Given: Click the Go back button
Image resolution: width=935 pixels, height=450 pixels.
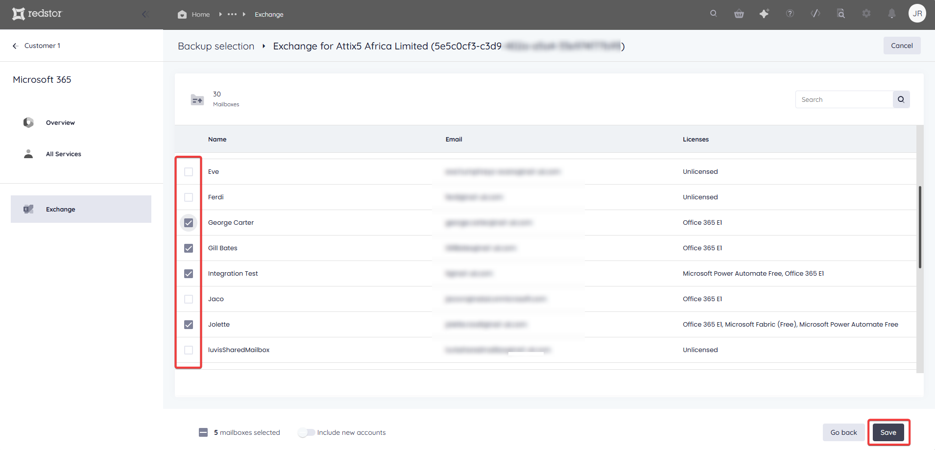Looking at the screenshot, I should (843, 432).
